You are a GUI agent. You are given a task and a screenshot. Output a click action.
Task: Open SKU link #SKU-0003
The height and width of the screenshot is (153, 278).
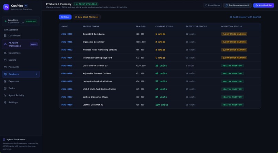67,34
